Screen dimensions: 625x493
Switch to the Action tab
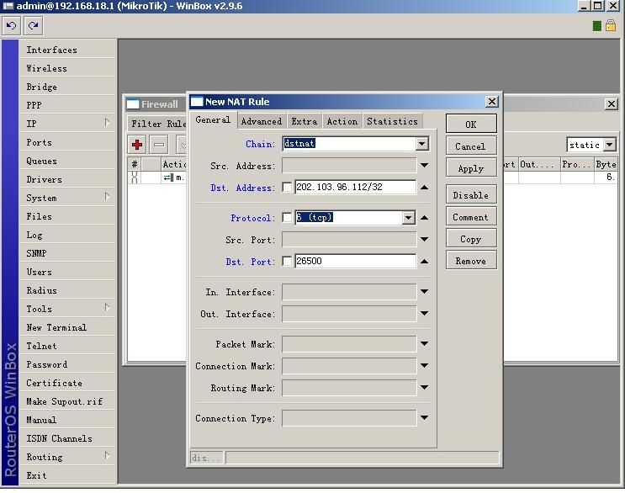click(342, 121)
